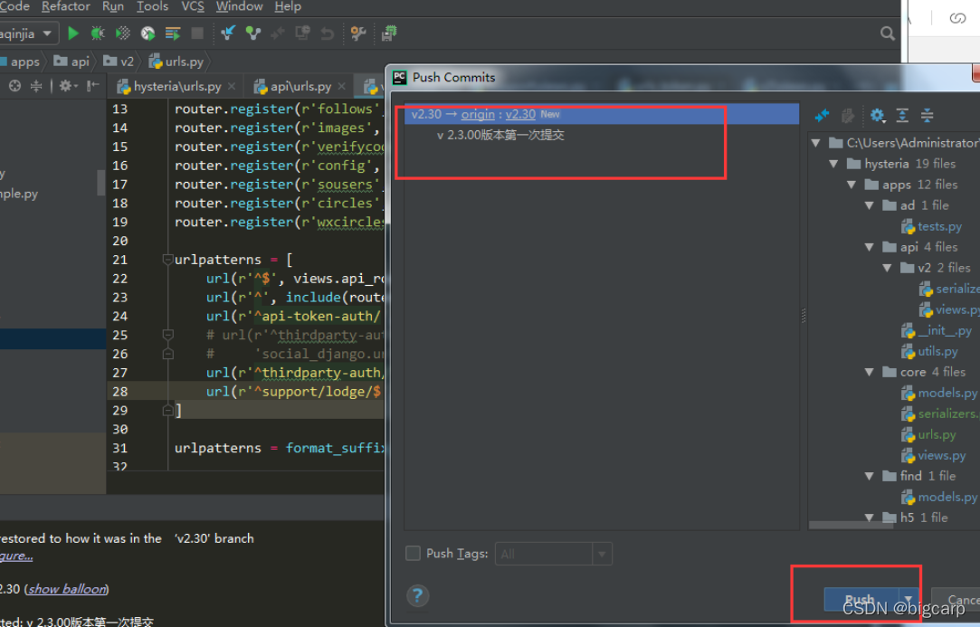Screen dimensions: 980x627
Task: Hide the Project panel with the hide icon
Action: click(x=92, y=86)
